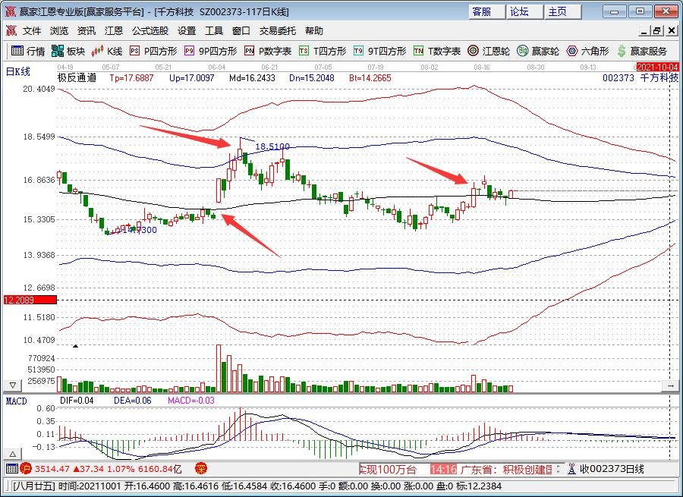Screen dimensions: 683x497
Task: Click the DEA=0.06 readout
Action: [133, 401]
